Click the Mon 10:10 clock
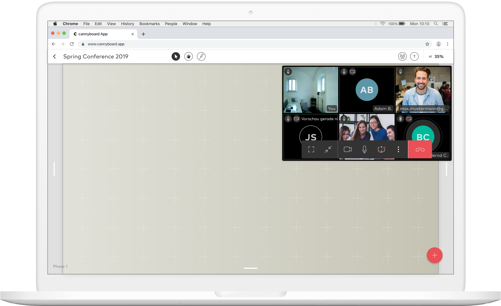Screen dimensions: 501x306 pos(419,24)
